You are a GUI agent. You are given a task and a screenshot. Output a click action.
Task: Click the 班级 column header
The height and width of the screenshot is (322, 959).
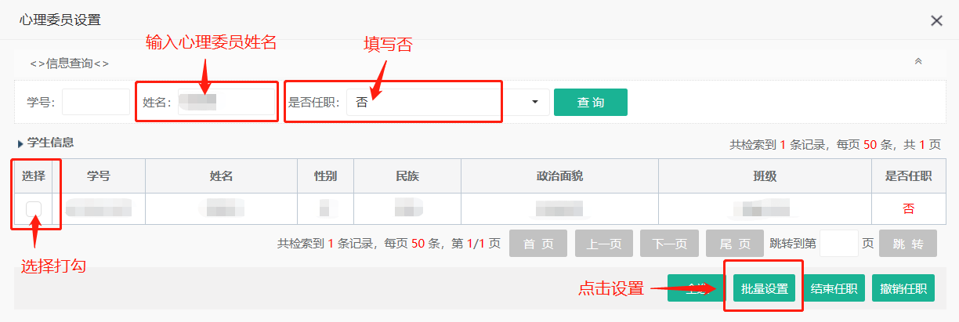[764, 176]
